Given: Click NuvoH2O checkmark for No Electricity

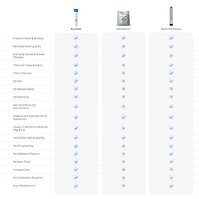Looking at the screenshot, I should tap(76, 97).
